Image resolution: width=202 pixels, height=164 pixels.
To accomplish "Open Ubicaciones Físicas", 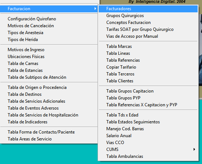I will (x=49, y=57).
